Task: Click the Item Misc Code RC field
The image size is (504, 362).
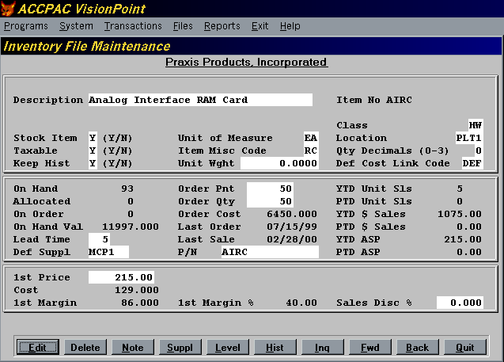Action: pos(311,151)
